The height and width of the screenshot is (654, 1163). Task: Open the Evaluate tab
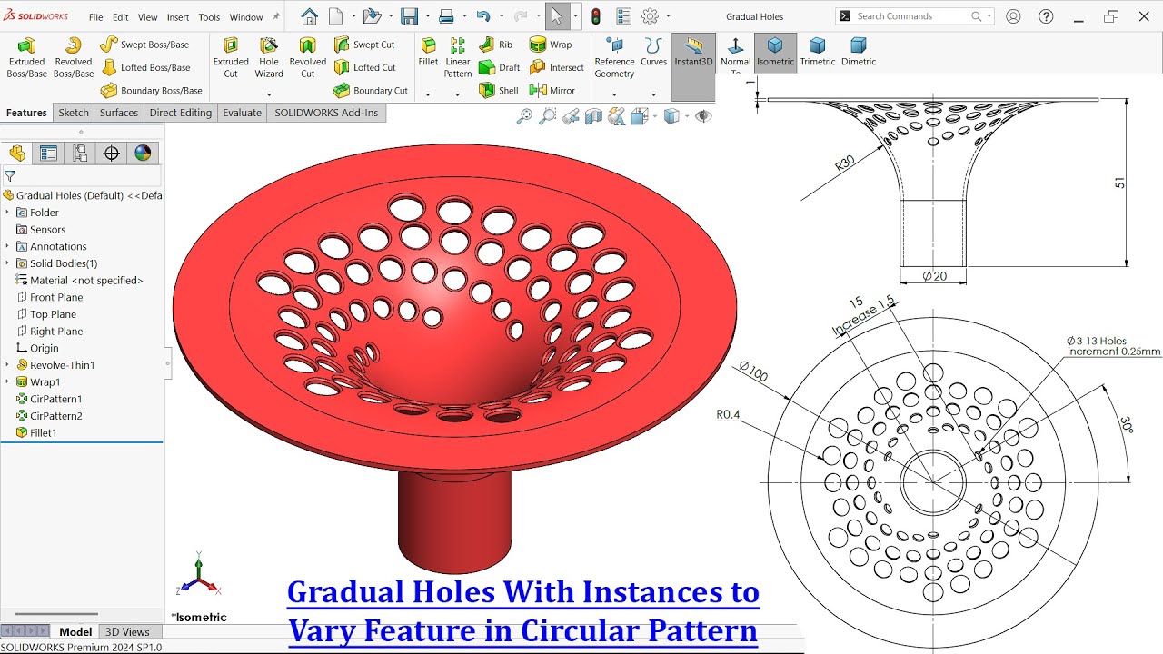tap(243, 113)
